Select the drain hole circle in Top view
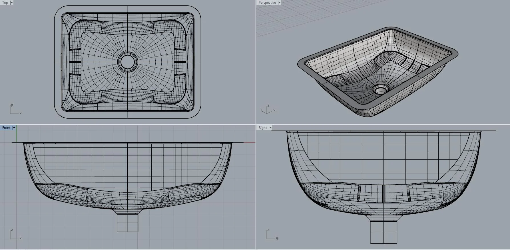 127,61
